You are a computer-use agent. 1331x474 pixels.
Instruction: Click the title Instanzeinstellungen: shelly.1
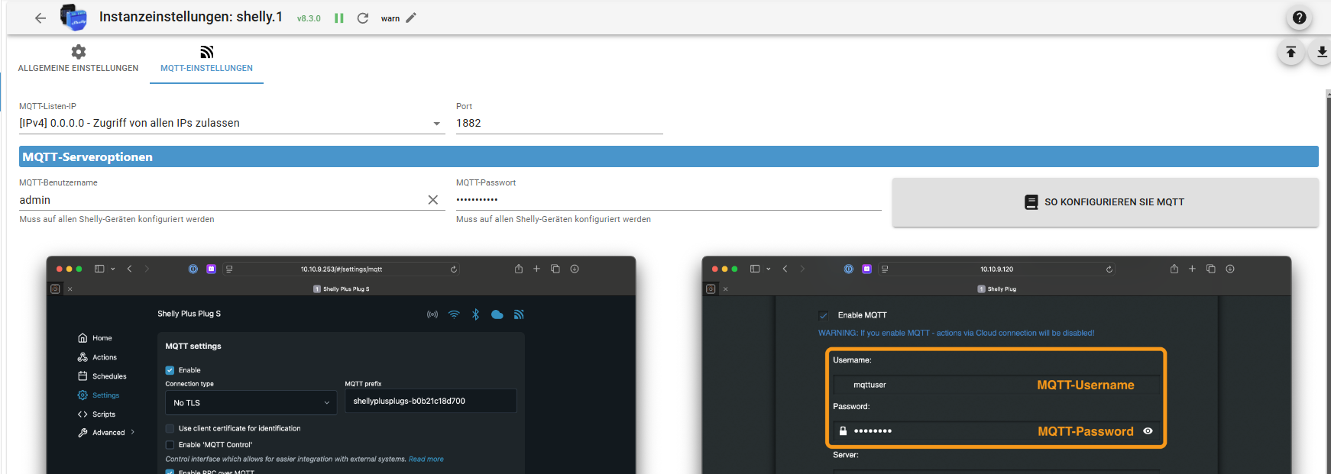(191, 17)
